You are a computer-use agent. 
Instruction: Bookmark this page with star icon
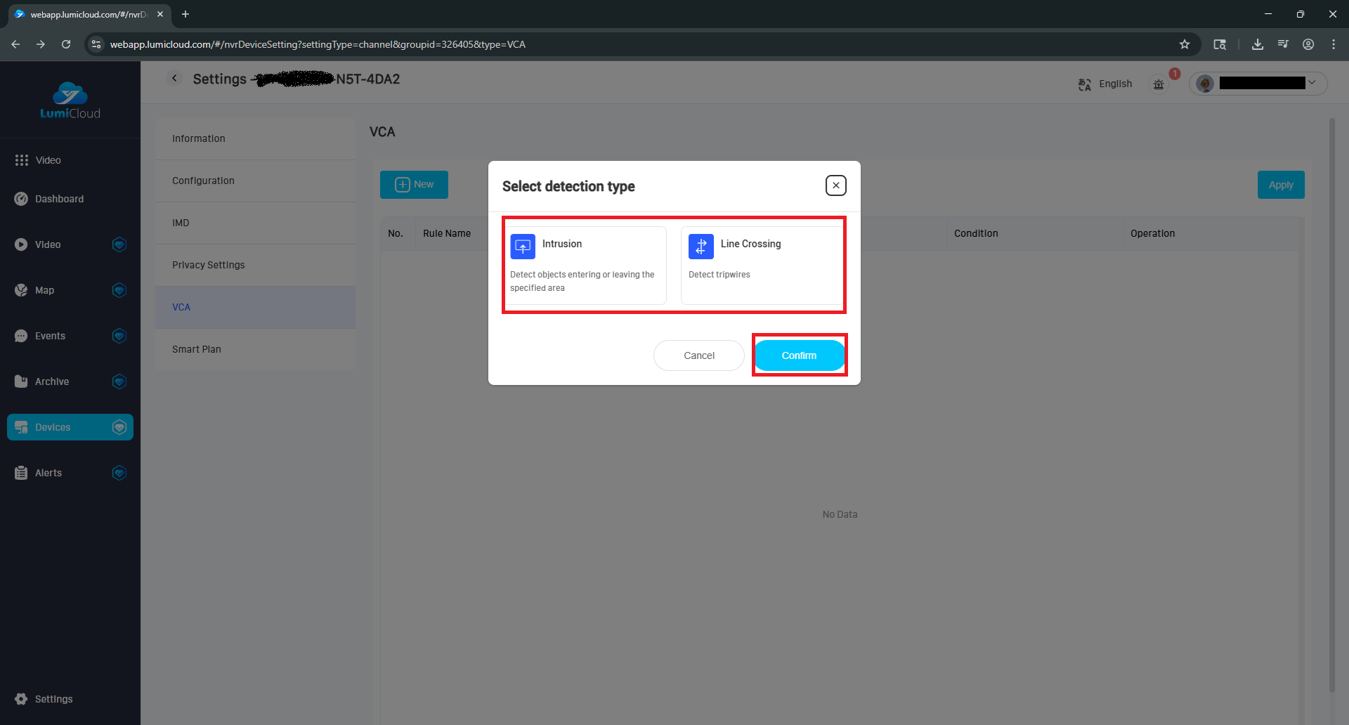[1185, 44]
